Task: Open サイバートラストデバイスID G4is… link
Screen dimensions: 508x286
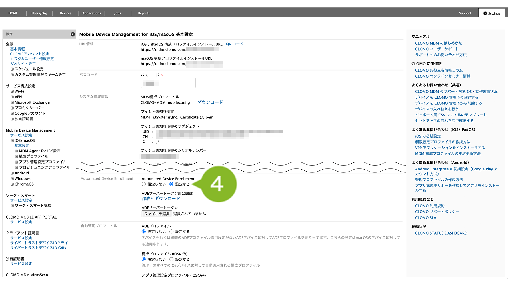Action: (x=40, y=248)
